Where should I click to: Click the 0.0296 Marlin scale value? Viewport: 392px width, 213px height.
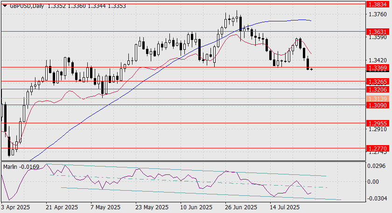coord(378,166)
